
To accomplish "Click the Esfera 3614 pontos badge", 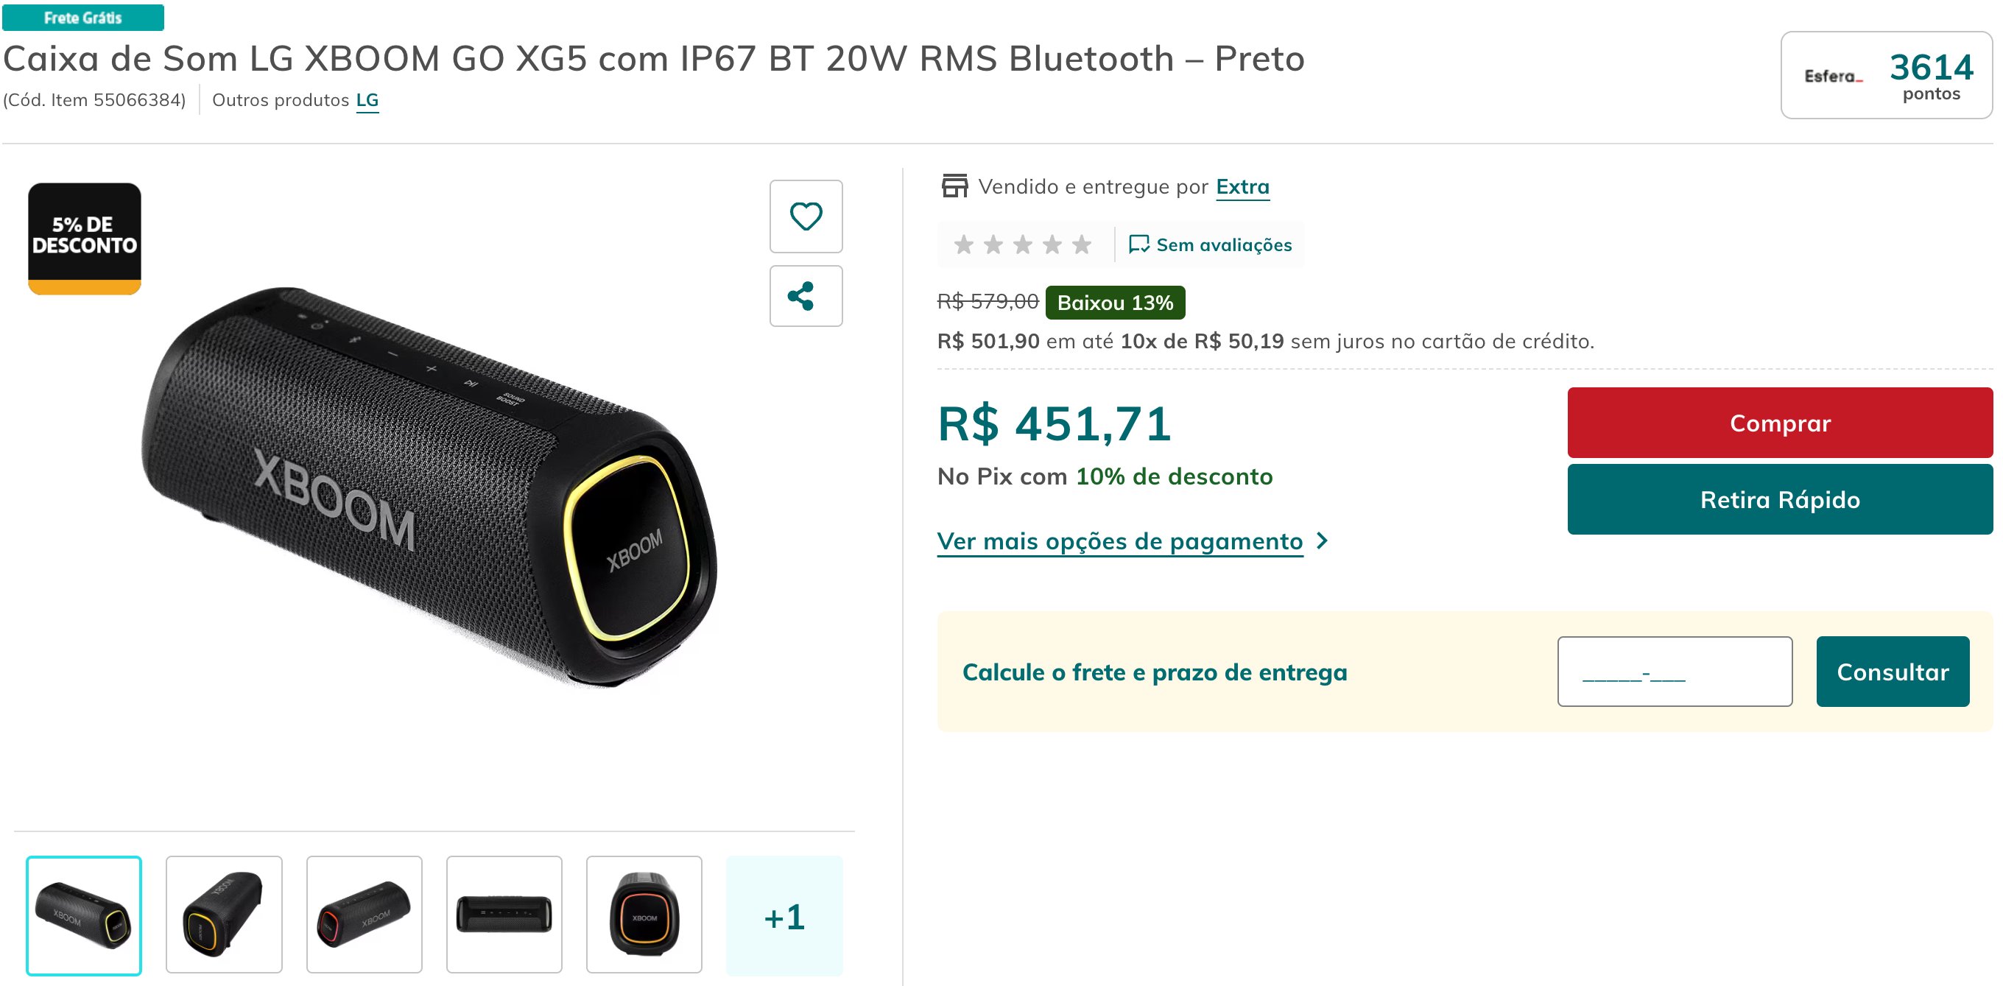I will point(1887,75).
